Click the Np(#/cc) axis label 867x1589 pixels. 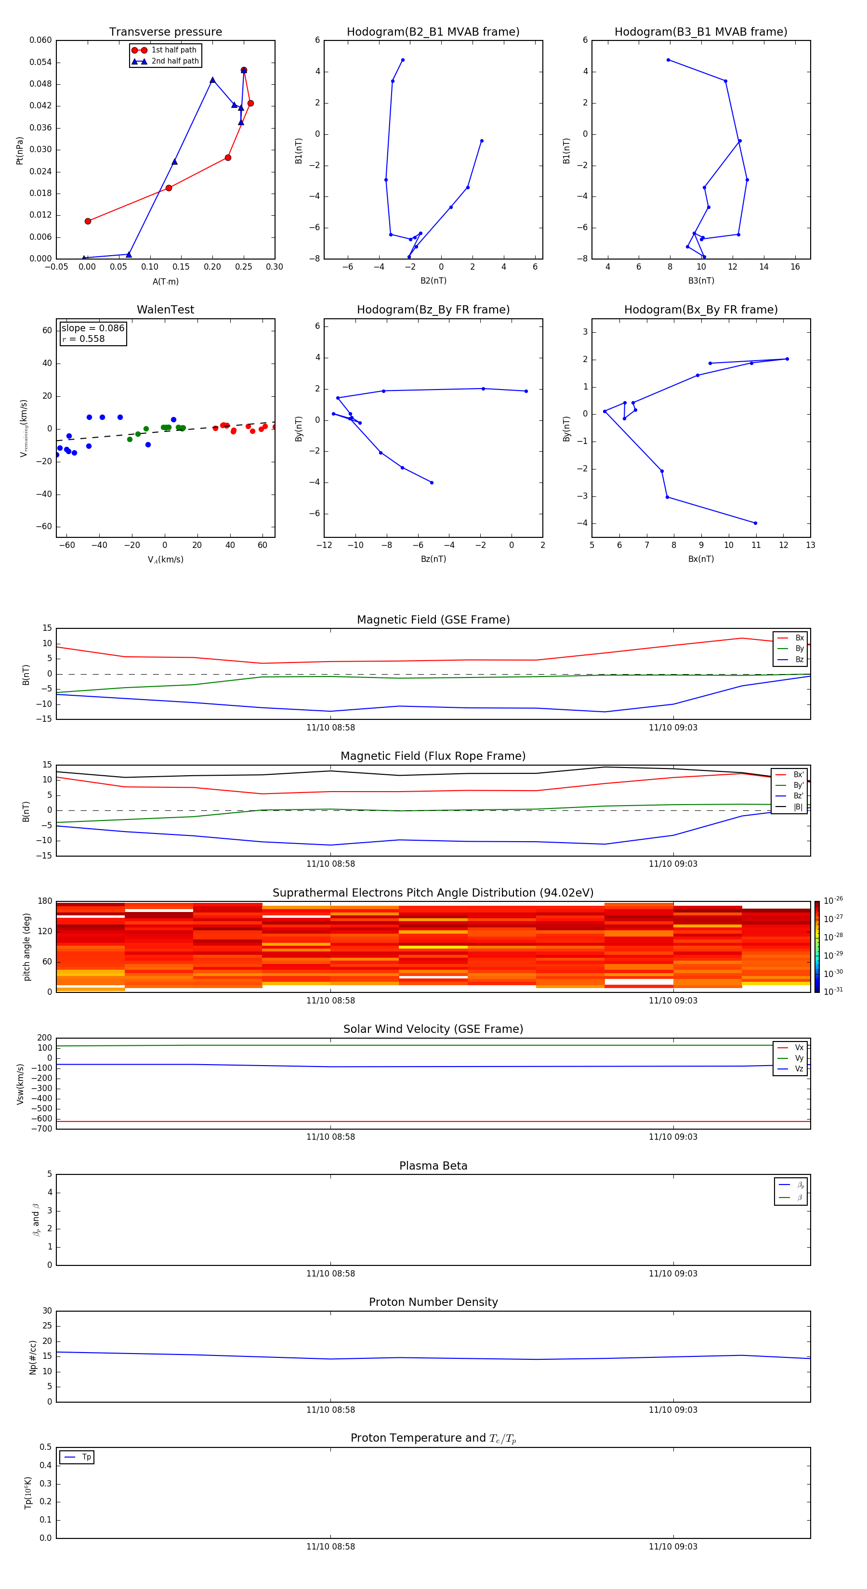(33, 1357)
